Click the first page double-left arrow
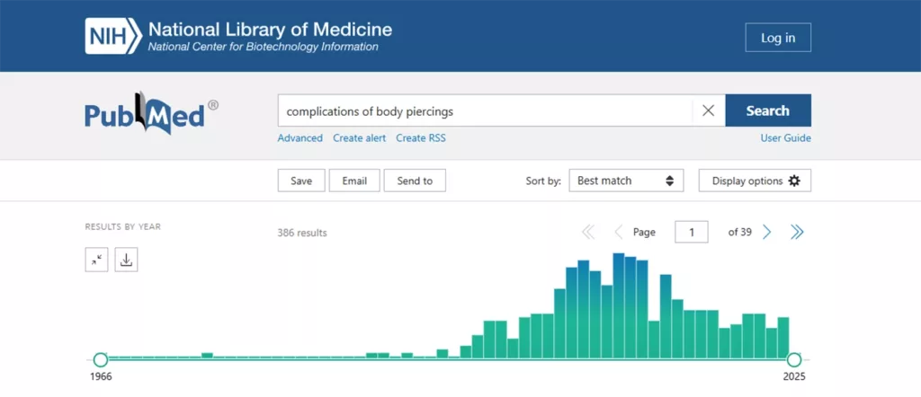Screen dimensions: 921x397 (588, 232)
